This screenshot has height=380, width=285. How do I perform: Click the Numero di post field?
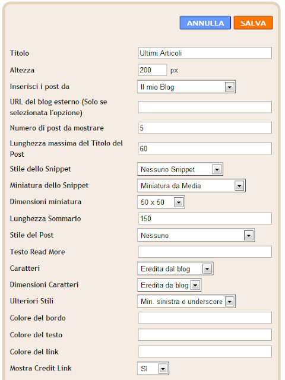point(205,128)
